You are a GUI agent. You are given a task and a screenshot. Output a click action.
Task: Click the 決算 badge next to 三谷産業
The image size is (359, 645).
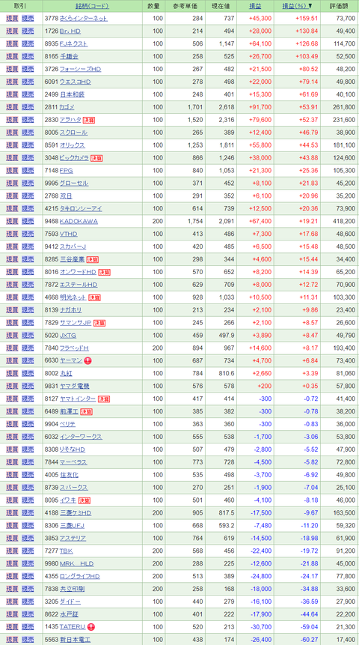(x=93, y=259)
